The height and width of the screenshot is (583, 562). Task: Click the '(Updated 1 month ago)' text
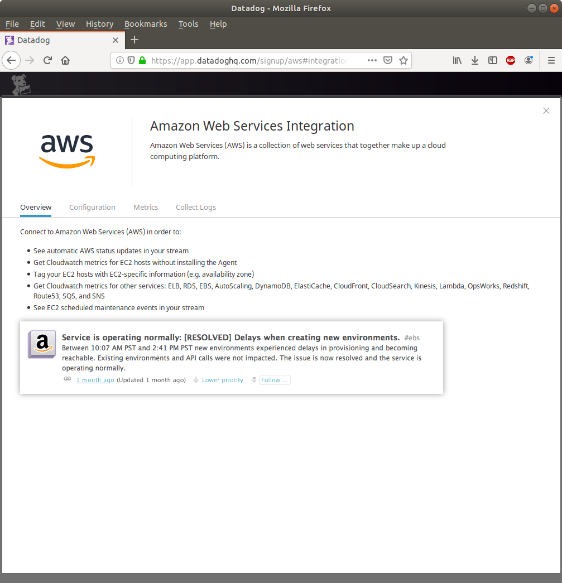[x=151, y=380]
